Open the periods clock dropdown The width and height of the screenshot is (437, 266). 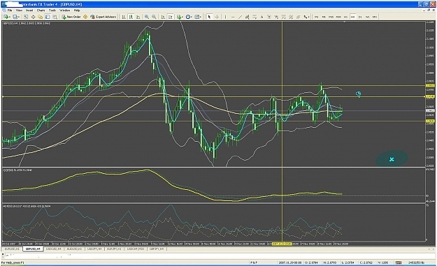click(x=189, y=17)
